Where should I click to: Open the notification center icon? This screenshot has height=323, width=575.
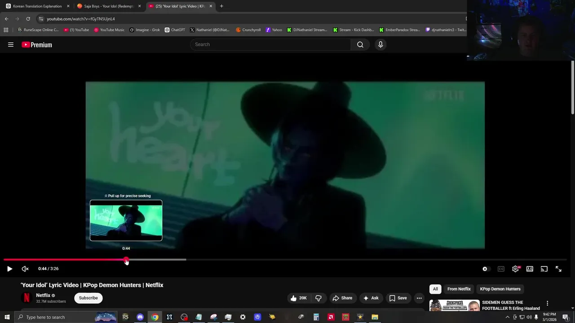point(566,317)
